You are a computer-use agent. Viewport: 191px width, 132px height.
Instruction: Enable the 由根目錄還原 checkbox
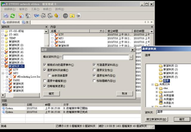[49, 76]
